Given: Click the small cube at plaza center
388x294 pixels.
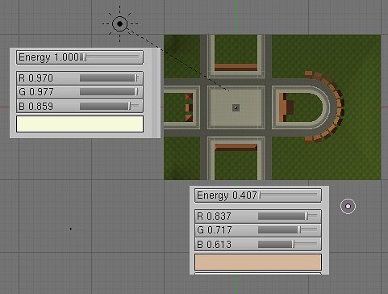Looking at the screenshot, I should [236, 107].
